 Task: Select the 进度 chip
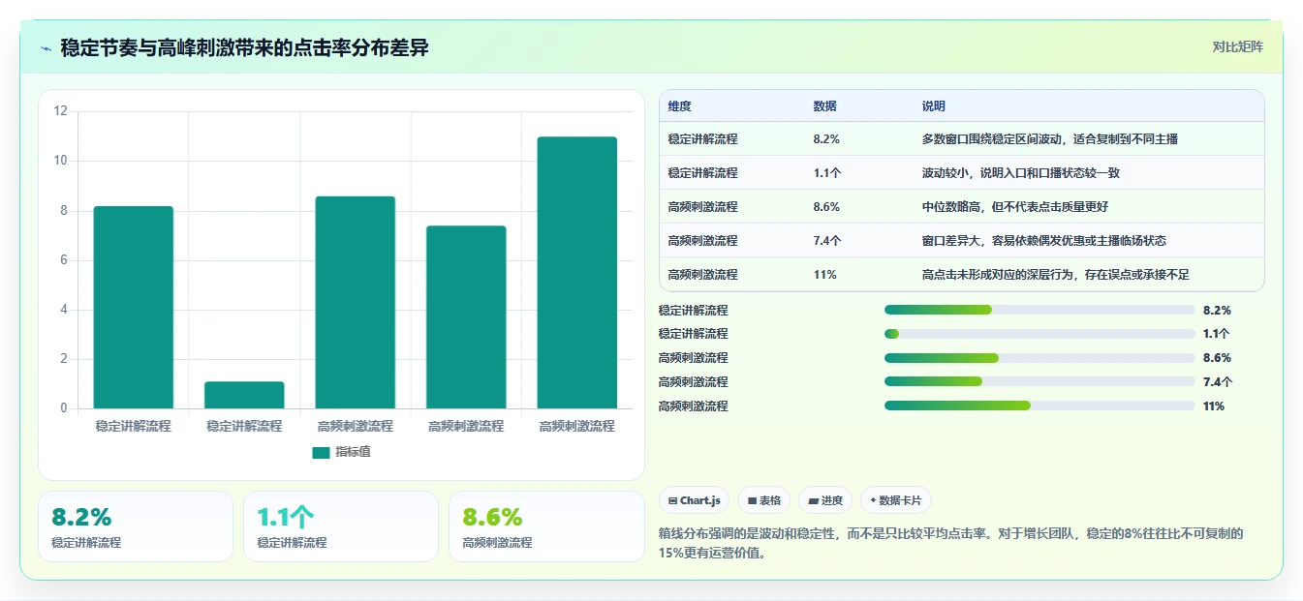coord(825,500)
